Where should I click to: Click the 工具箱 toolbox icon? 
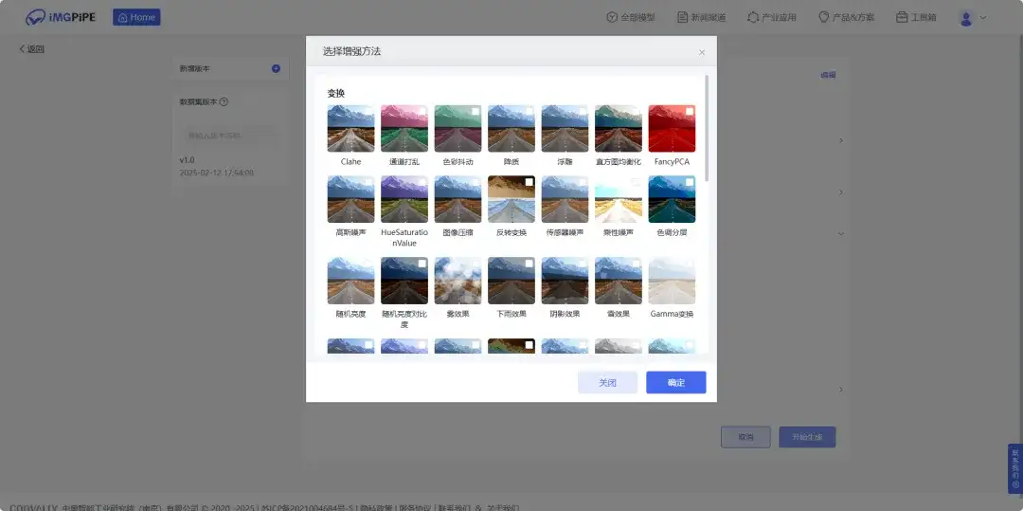(x=902, y=17)
